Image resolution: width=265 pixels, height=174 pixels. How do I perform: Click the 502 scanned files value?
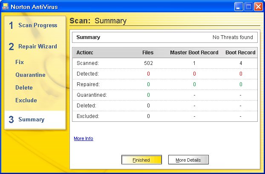pyautogui.click(x=148, y=63)
